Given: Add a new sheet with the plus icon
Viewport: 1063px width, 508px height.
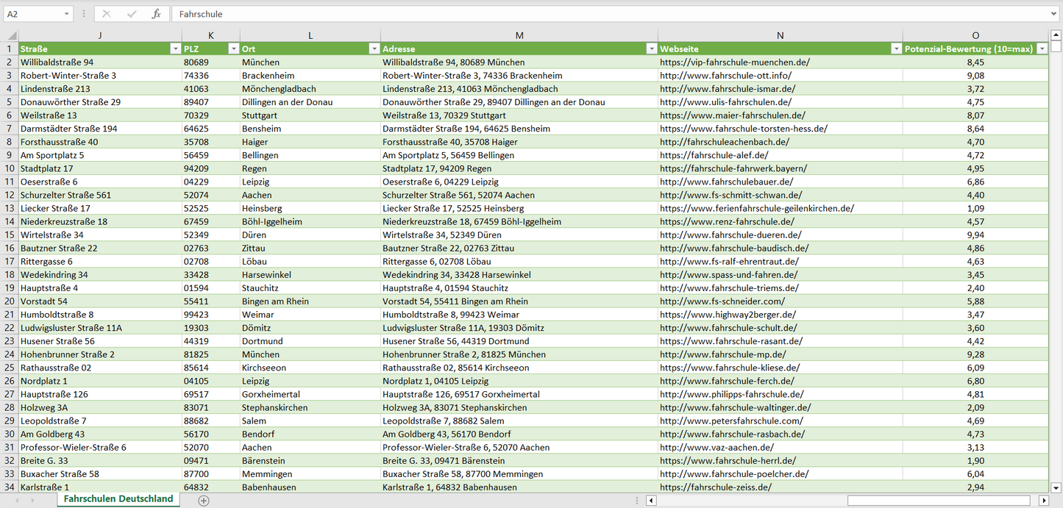Looking at the screenshot, I should (x=204, y=500).
